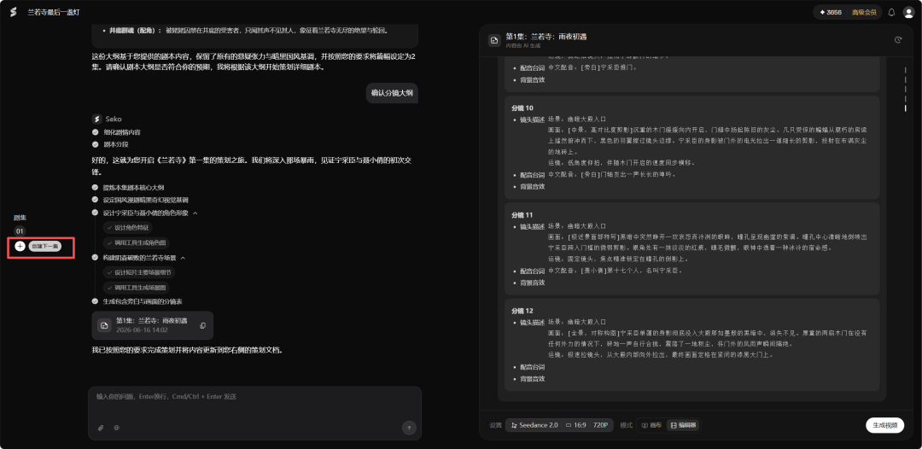Click 镜头描述 under 分镜 10
This screenshot has height=449, width=922.
532,119
